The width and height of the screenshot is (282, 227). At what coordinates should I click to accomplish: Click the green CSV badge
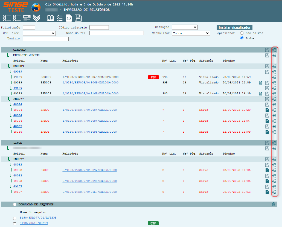pyautogui.click(x=153, y=223)
